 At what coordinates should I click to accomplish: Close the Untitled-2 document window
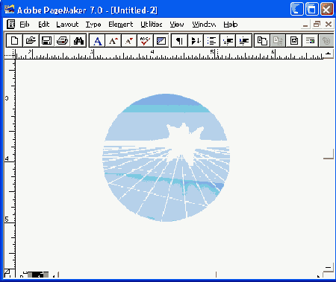329,25
